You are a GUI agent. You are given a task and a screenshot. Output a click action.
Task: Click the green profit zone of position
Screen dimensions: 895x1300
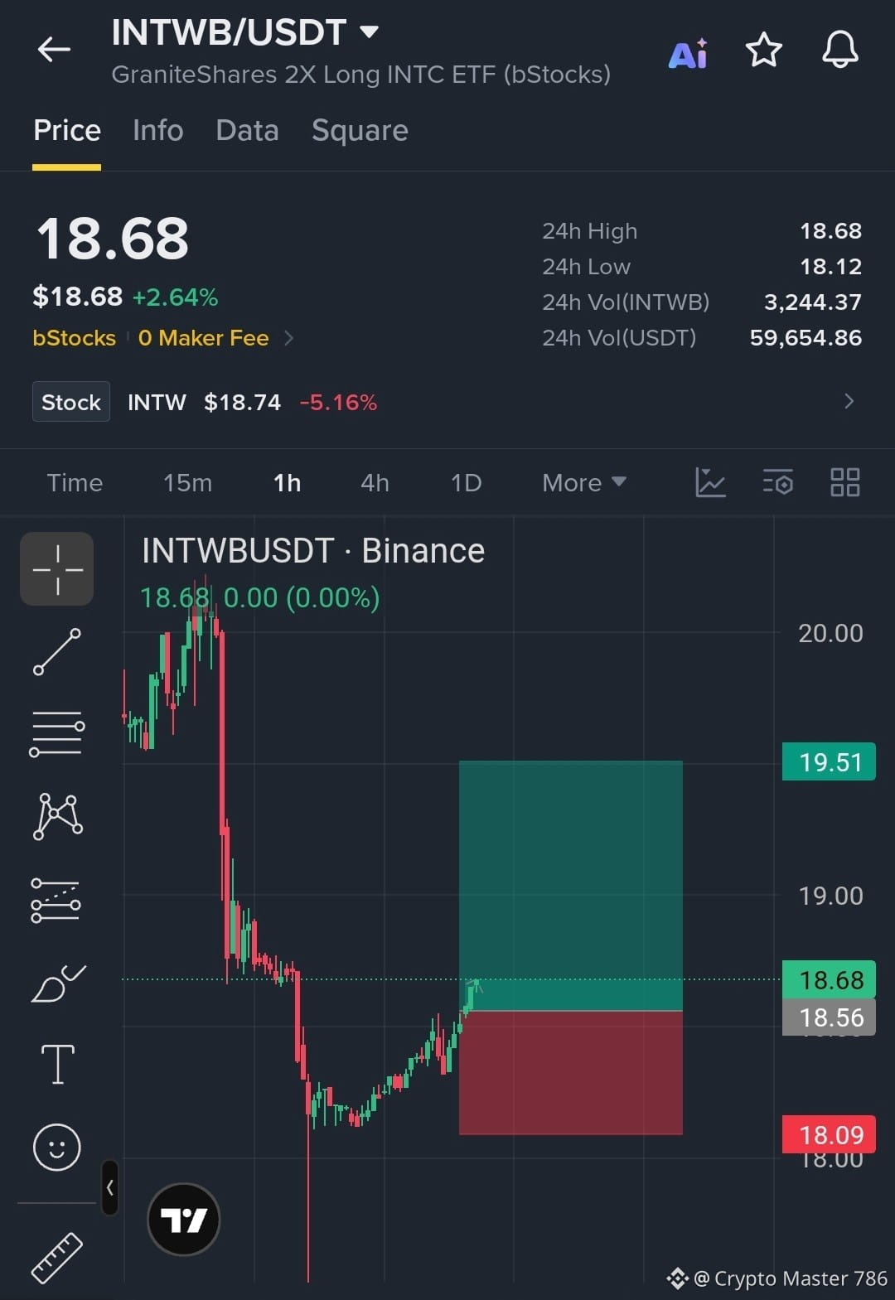pyautogui.click(x=571, y=885)
